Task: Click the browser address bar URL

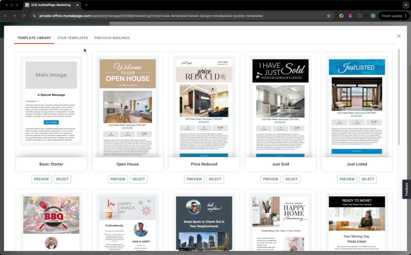Action: (151, 16)
